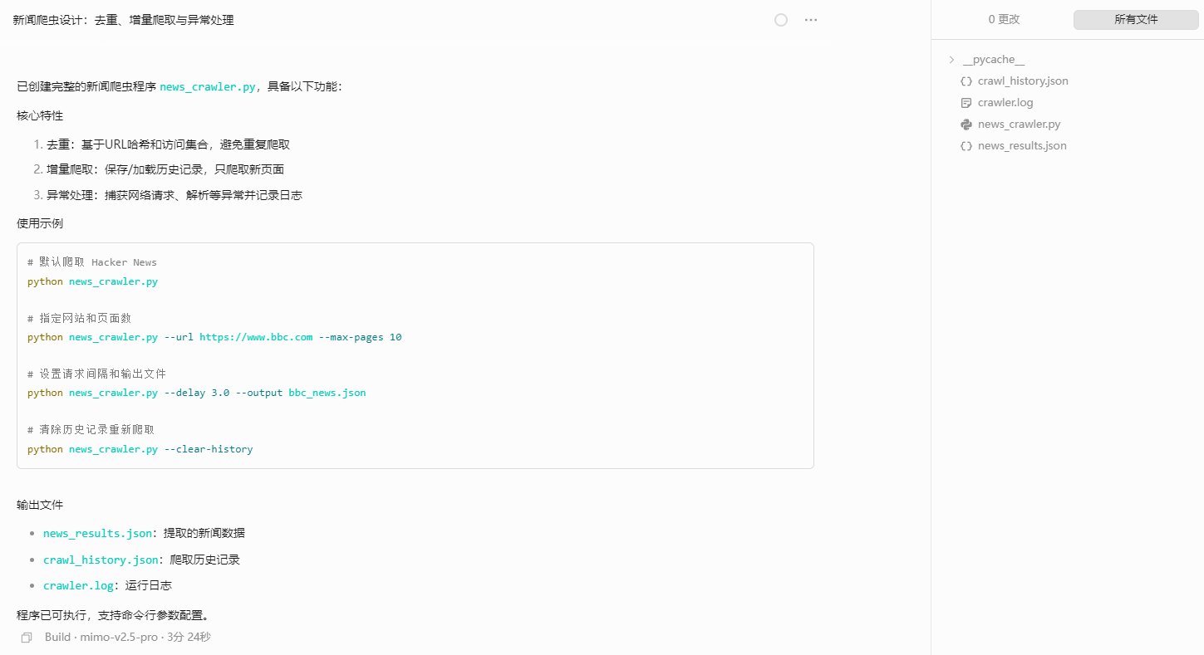
Task: Open news_results.json from the file list
Action: pyautogui.click(x=1022, y=146)
